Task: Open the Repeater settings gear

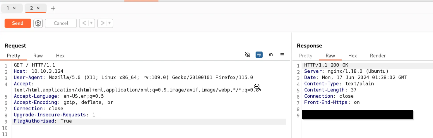Action: (x=38, y=23)
